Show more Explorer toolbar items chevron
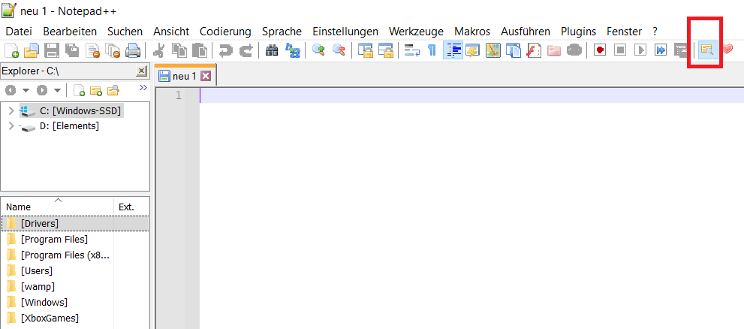Screen dimensions: 744x329 143,87
